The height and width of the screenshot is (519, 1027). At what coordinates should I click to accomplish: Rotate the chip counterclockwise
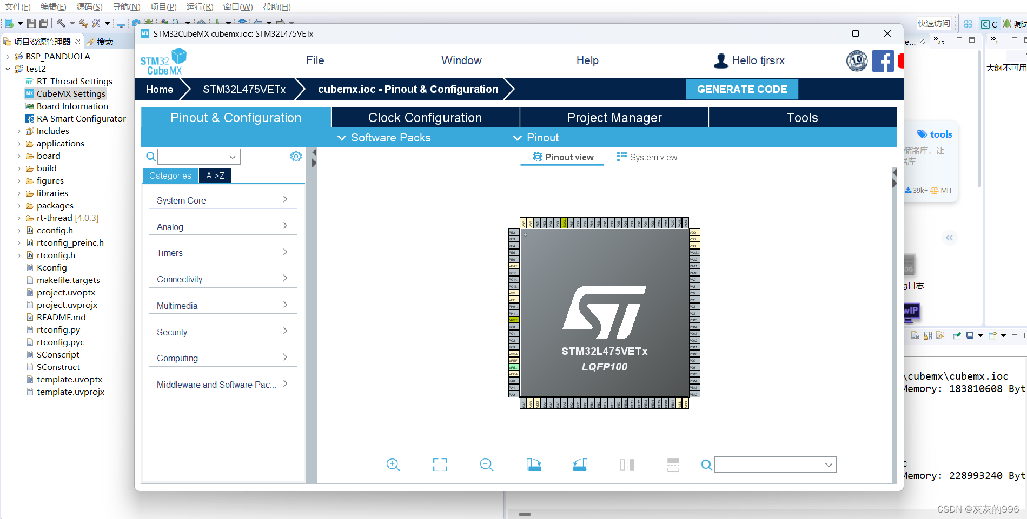[x=580, y=464]
